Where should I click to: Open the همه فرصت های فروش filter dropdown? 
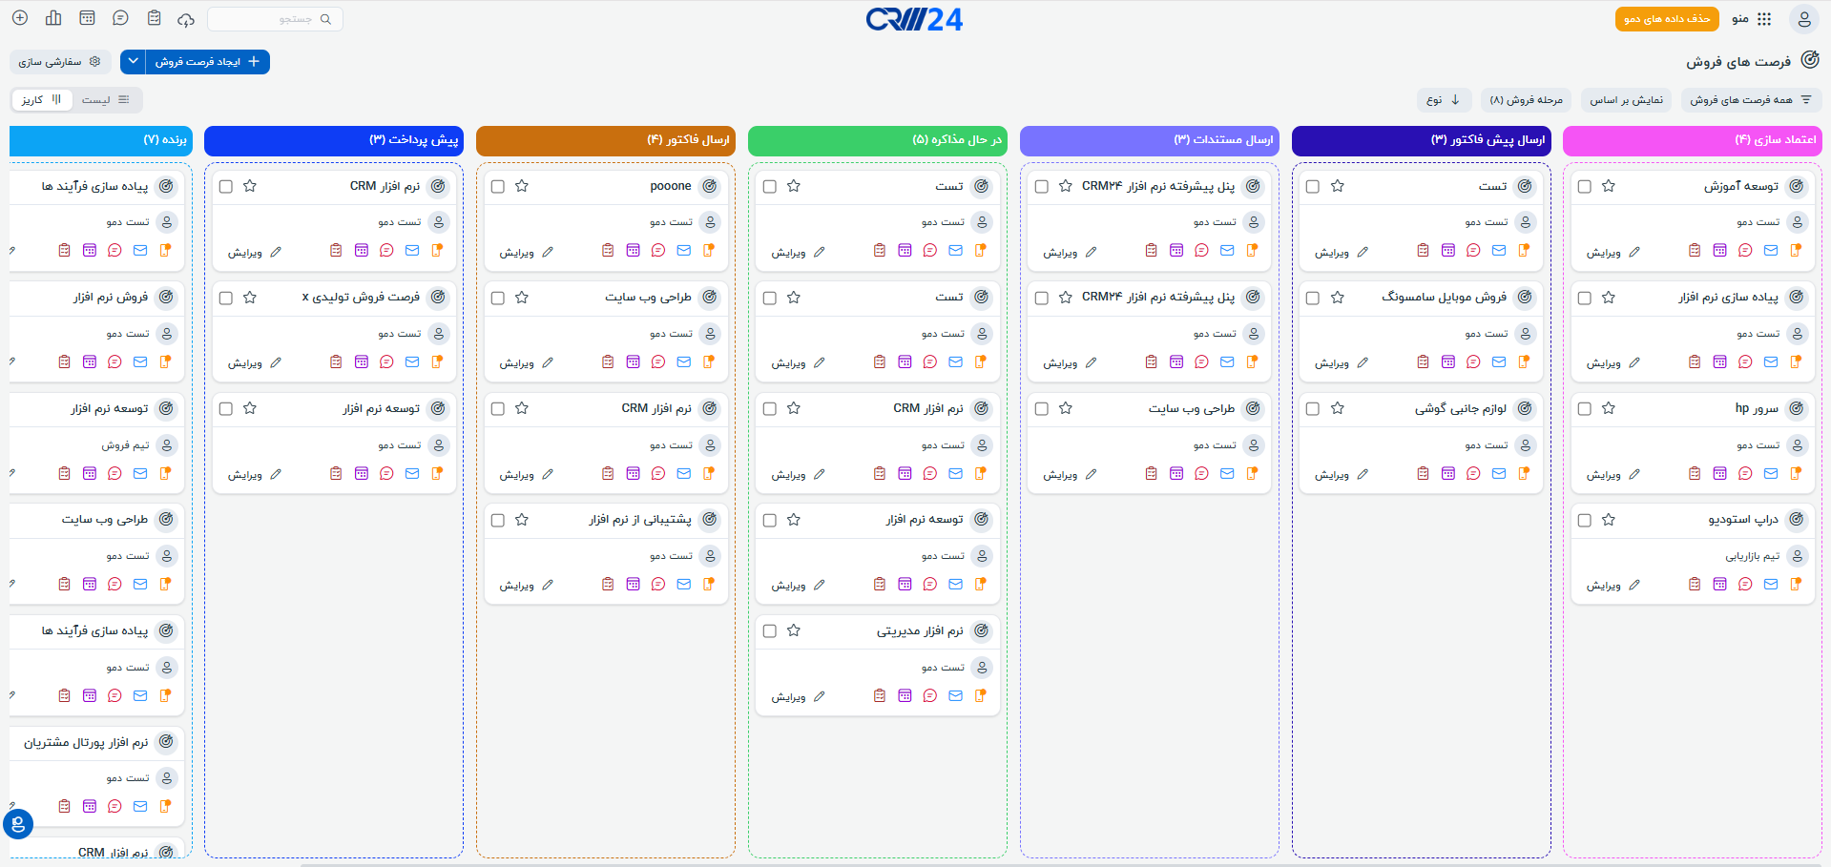[1751, 99]
